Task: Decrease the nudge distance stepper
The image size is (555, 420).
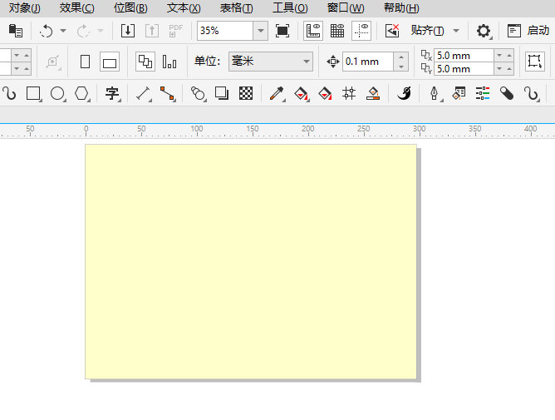Action: pos(400,67)
